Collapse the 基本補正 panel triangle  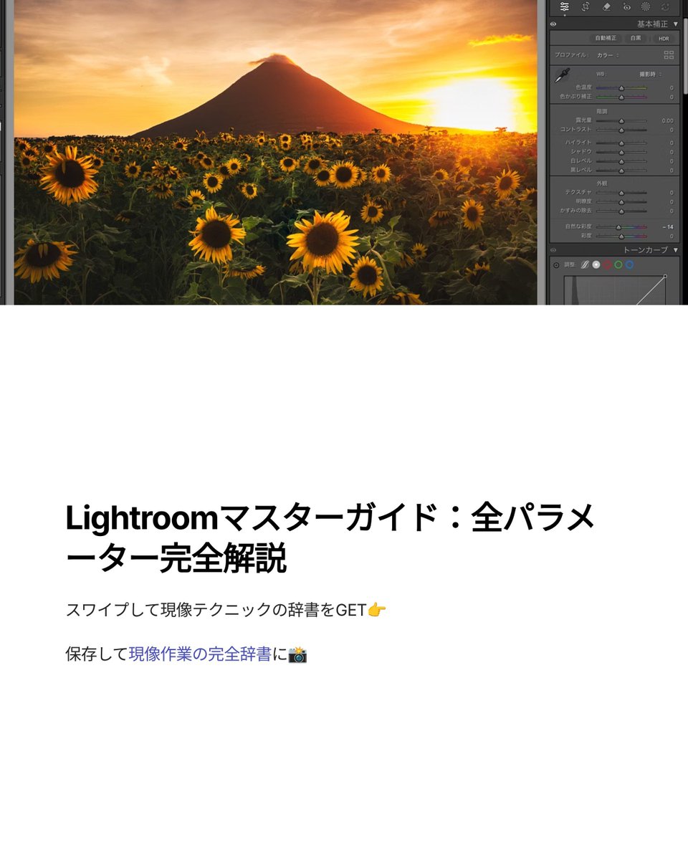675,24
